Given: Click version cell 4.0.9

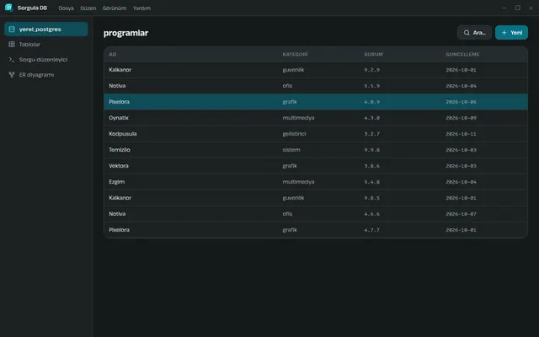Looking at the screenshot, I should tap(372, 102).
